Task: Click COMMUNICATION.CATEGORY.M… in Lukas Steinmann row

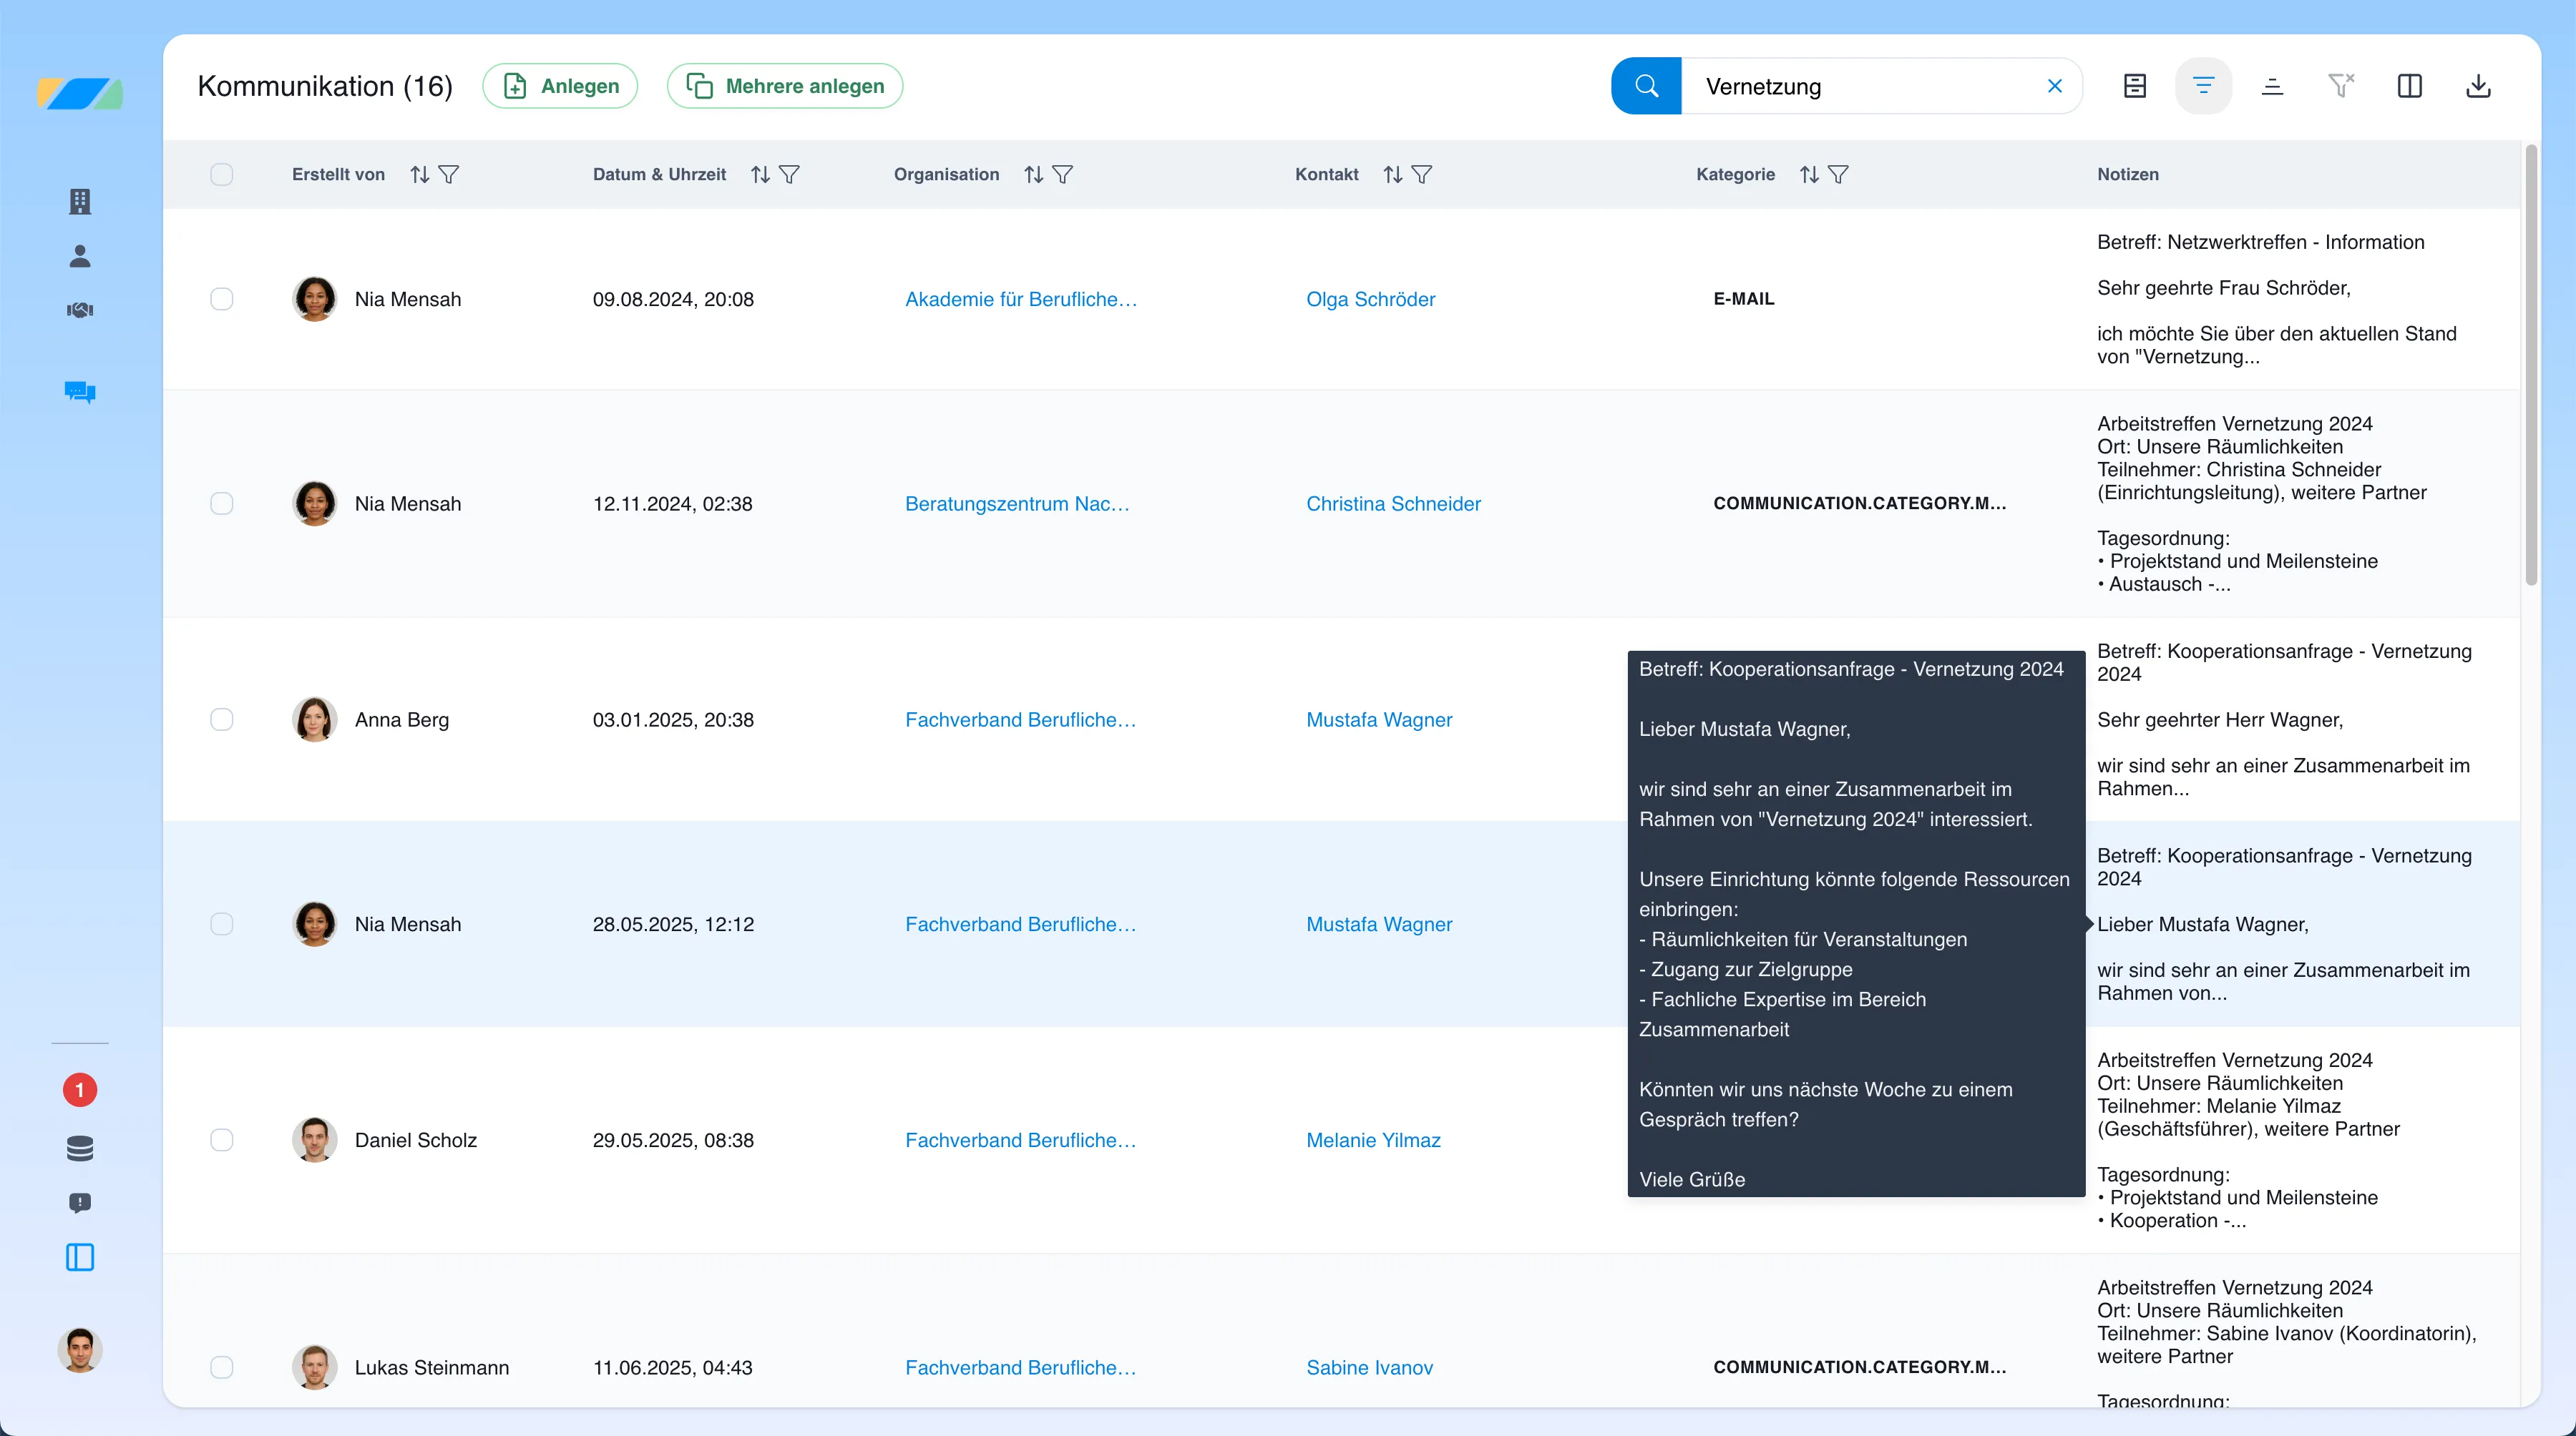Action: click(1859, 1366)
